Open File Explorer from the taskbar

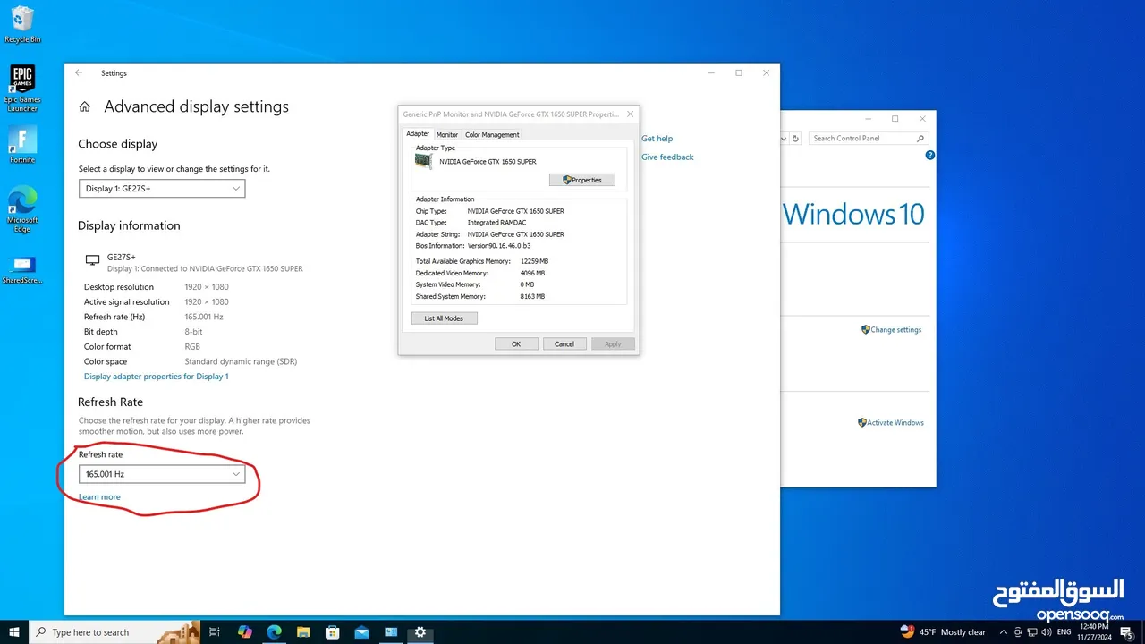[x=303, y=632]
